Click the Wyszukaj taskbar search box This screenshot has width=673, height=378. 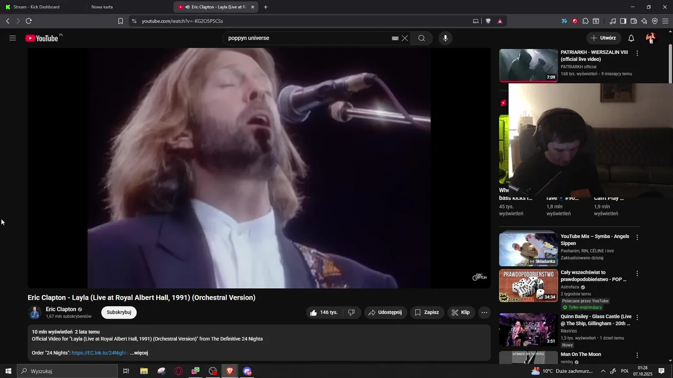[67, 371]
